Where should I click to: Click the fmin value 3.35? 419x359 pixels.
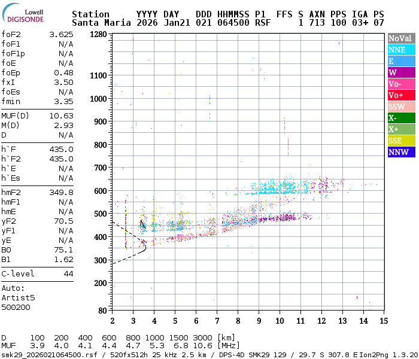click(x=63, y=102)
